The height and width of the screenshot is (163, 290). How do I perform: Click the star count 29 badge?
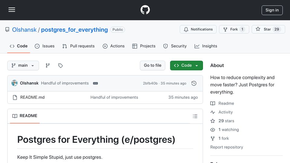pos(277,29)
